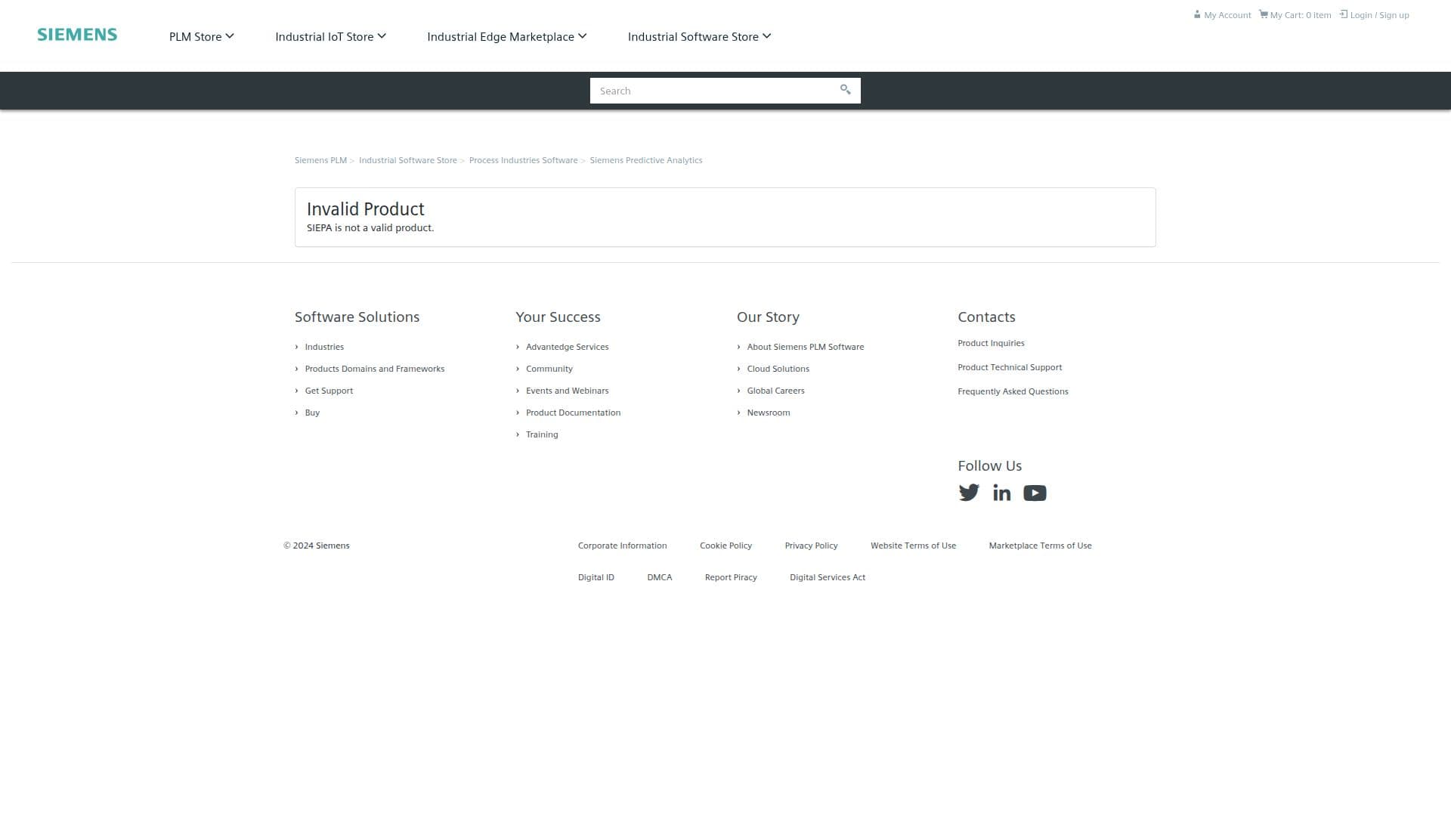Expand Industrial Software Store menu

coord(700,36)
